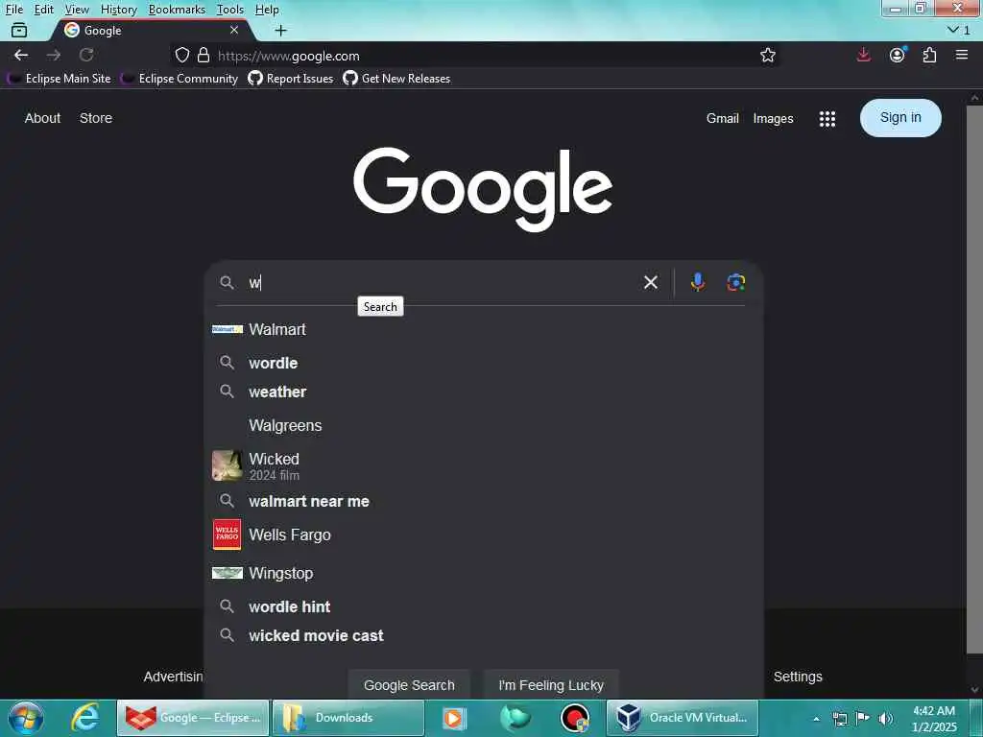Open the Help menu
The image size is (983, 737).
pos(267,10)
